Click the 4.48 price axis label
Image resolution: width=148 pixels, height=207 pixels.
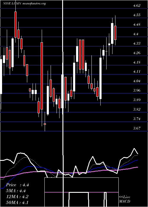tap(136, 25)
